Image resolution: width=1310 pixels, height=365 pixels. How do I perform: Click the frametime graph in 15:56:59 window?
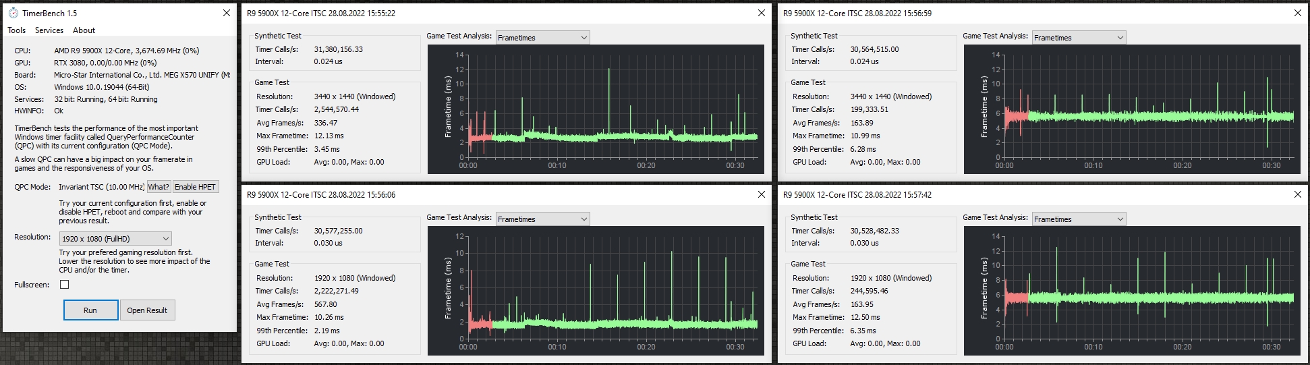(x=1132, y=109)
